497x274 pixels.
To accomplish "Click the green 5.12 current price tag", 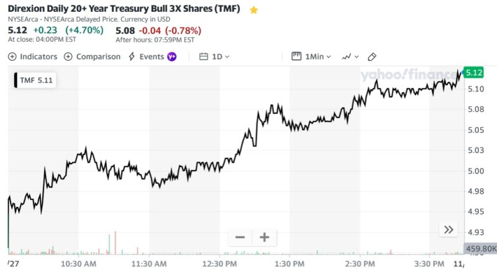I will click(x=475, y=73).
